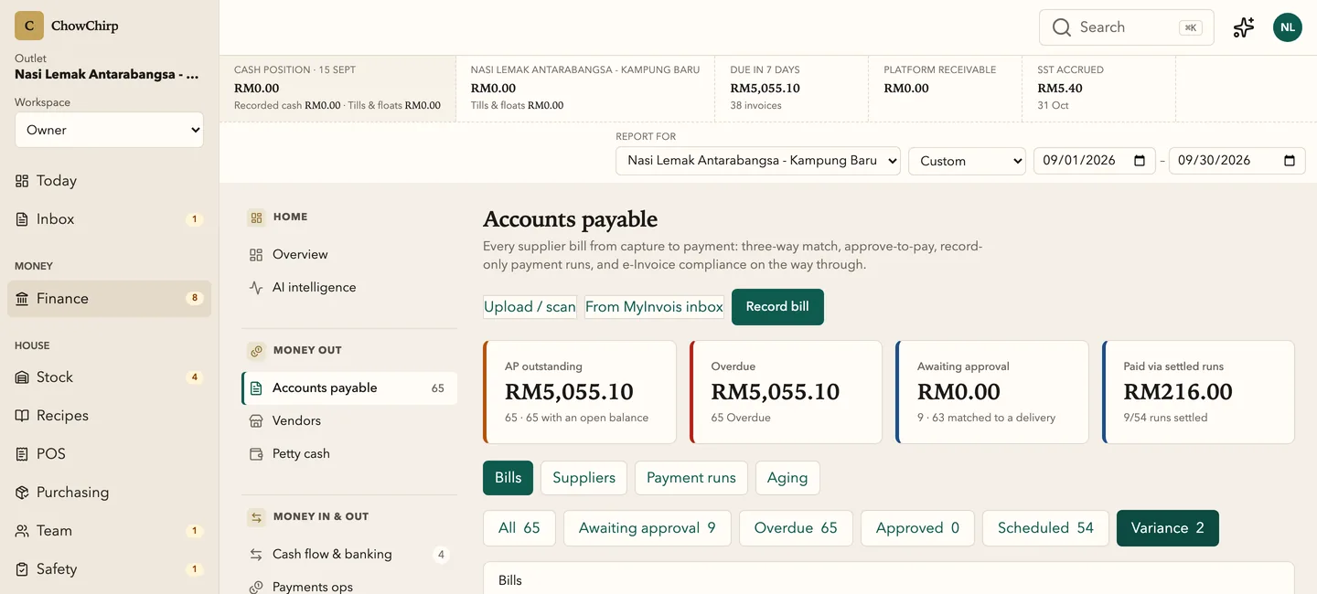The image size is (1317, 594).
Task: Click the Finance badge count 8
Action: 194,299
